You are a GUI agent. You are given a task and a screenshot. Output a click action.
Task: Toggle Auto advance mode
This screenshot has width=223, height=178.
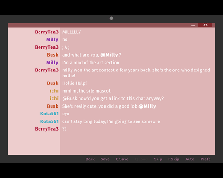[190, 159]
